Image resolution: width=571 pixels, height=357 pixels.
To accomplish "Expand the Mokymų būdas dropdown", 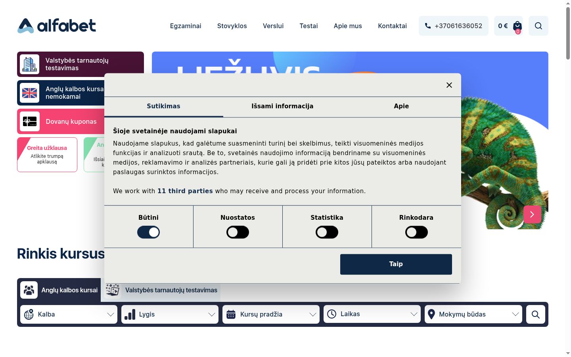I will [x=473, y=314].
